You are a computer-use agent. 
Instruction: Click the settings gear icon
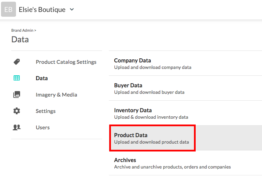(17, 111)
